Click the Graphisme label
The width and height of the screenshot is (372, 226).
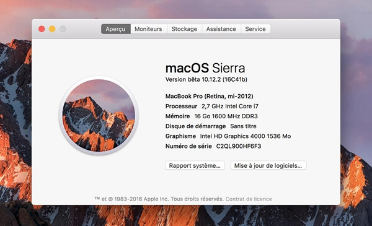(180, 136)
